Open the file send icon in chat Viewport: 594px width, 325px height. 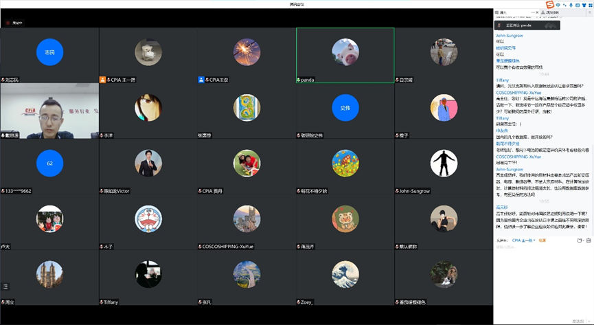[x=580, y=240]
